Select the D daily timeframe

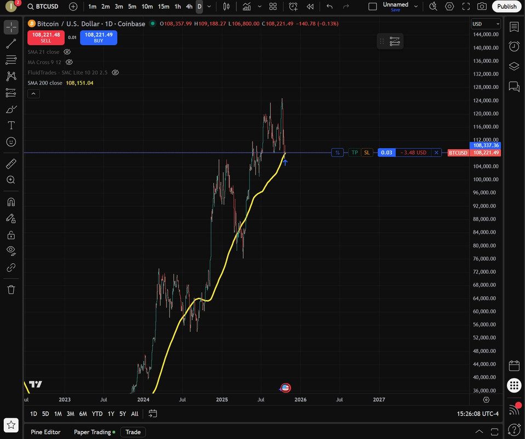pyautogui.click(x=199, y=7)
